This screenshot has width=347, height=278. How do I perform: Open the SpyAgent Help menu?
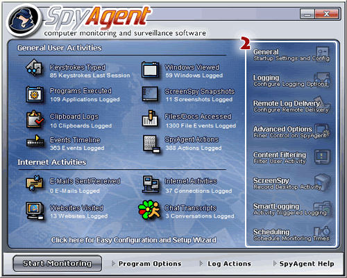[307, 263]
